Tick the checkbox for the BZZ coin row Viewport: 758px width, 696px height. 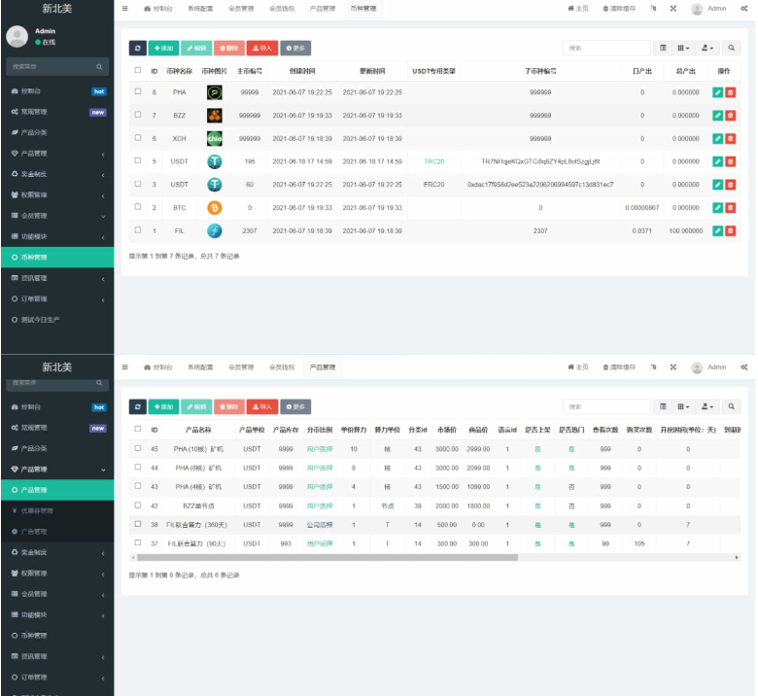coord(138,115)
